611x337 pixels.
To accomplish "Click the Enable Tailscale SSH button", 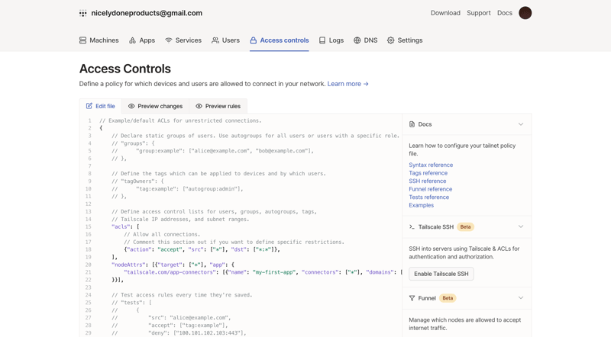I will coord(441,274).
